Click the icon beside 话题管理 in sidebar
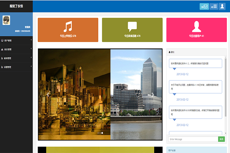Image resolution: width=230 pixels, height=153 pixels. click(2, 67)
